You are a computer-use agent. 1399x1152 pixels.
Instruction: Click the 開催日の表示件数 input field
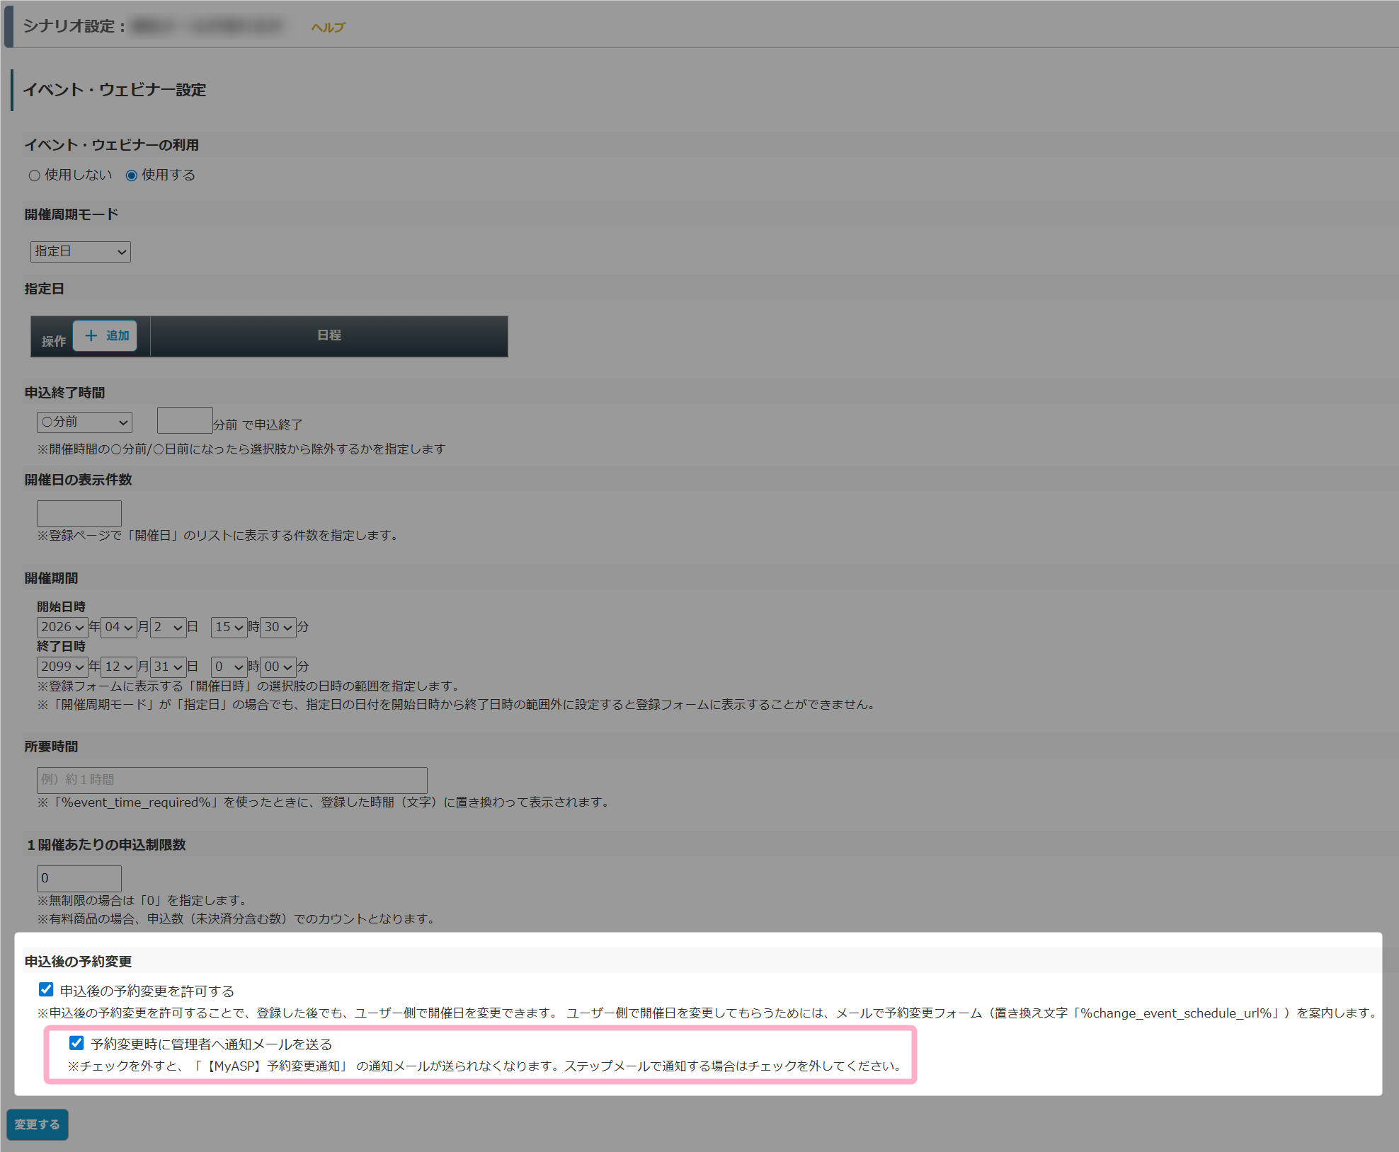click(79, 513)
